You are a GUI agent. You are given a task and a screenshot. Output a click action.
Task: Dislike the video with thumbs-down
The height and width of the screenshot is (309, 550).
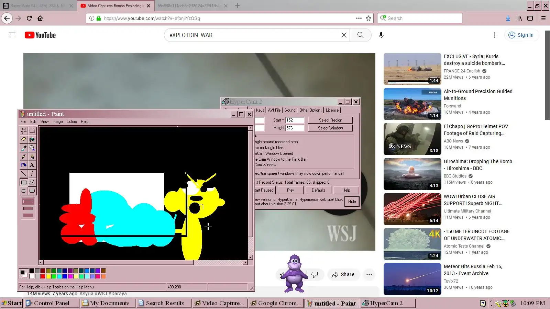pyautogui.click(x=315, y=275)
